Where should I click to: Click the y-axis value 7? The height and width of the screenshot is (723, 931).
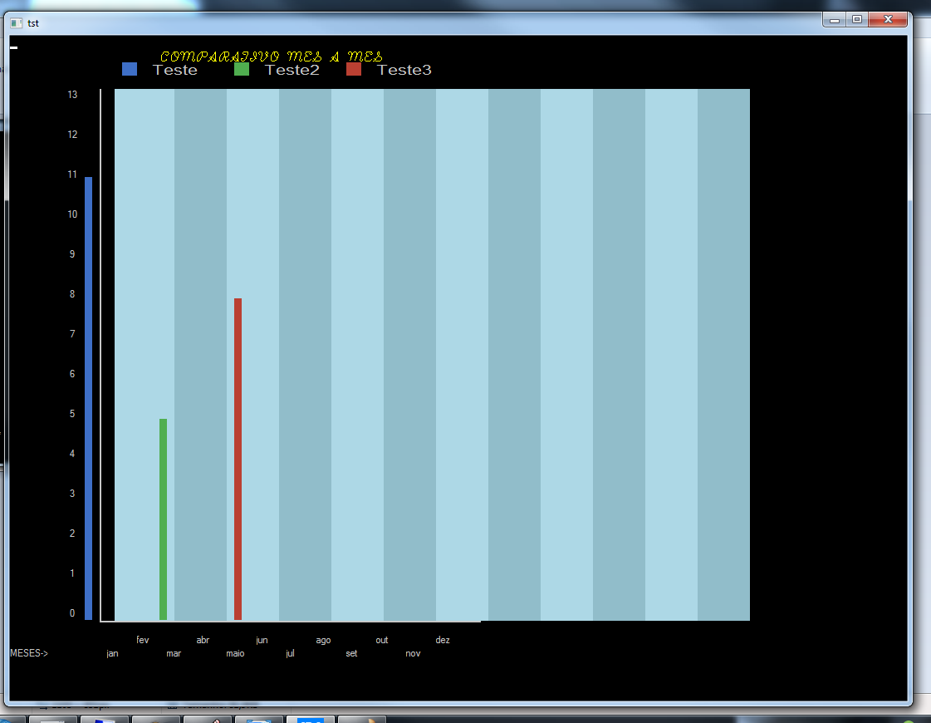pyautogui.click(x=72, y=334)
